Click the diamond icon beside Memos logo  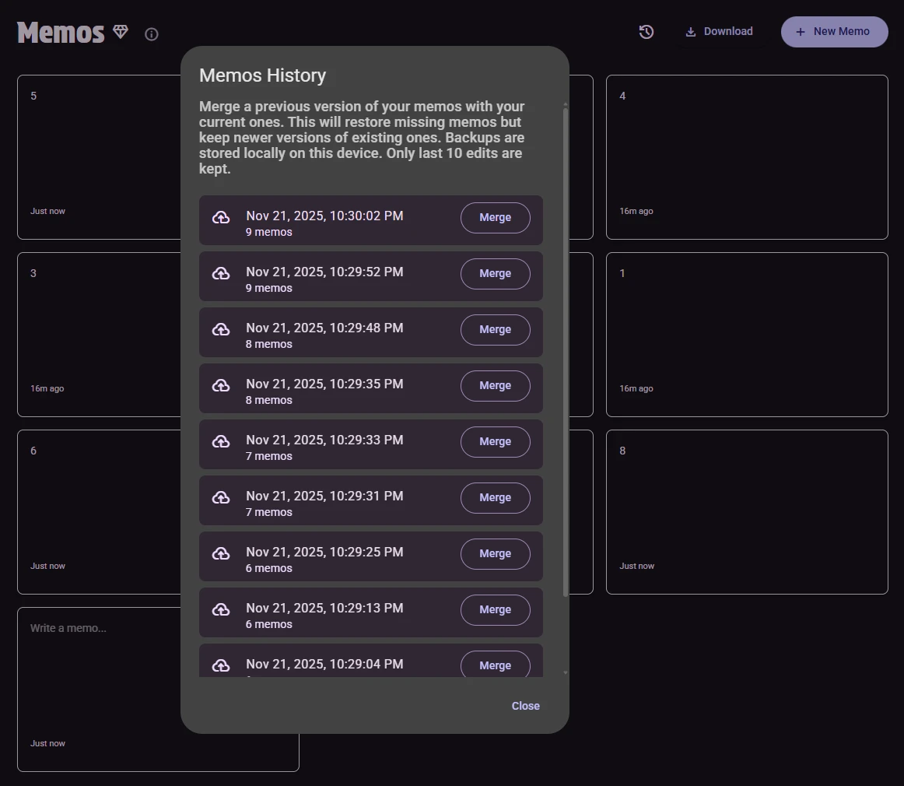[121, 32]
